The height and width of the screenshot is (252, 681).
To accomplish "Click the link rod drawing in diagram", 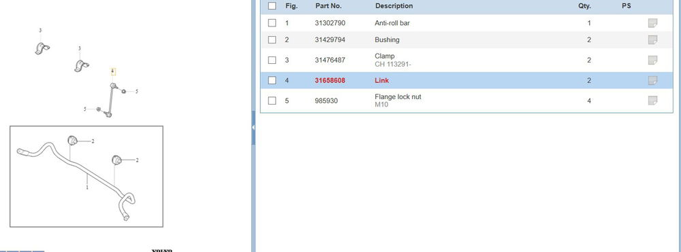I will (x=110, y=100).
